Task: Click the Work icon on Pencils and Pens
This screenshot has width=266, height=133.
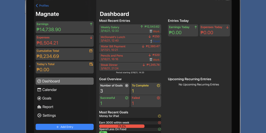Action: tap(151, 59)
